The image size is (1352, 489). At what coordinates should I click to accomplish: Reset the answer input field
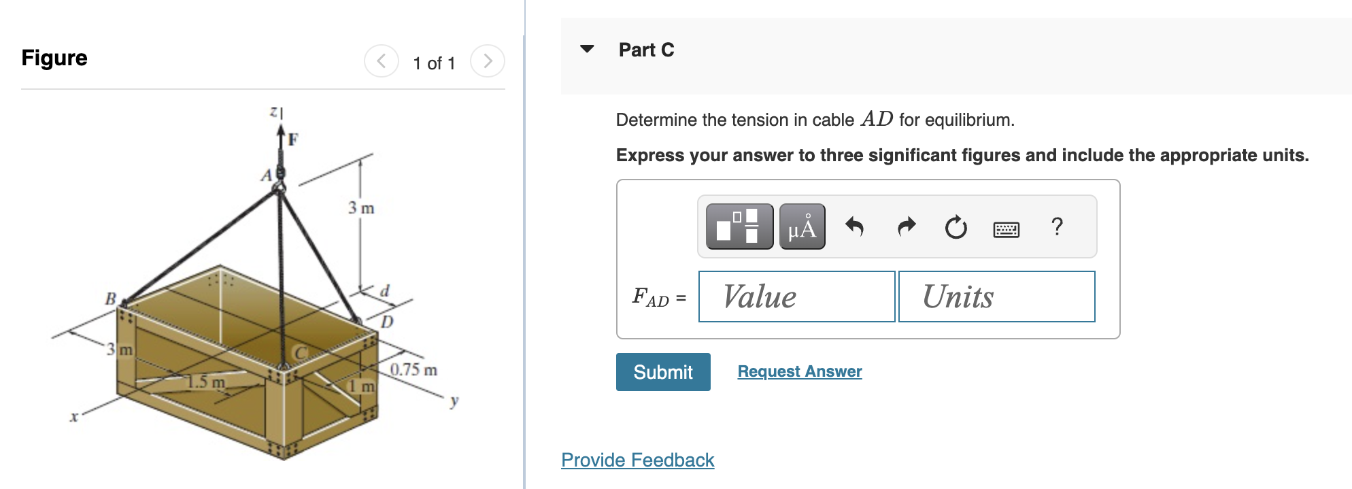(955, 227)
